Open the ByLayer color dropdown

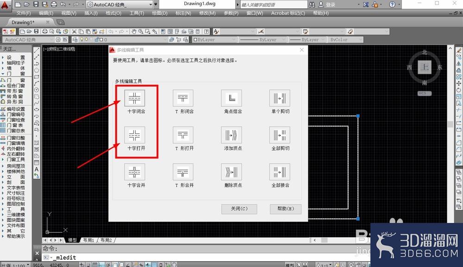click(233, 39)
